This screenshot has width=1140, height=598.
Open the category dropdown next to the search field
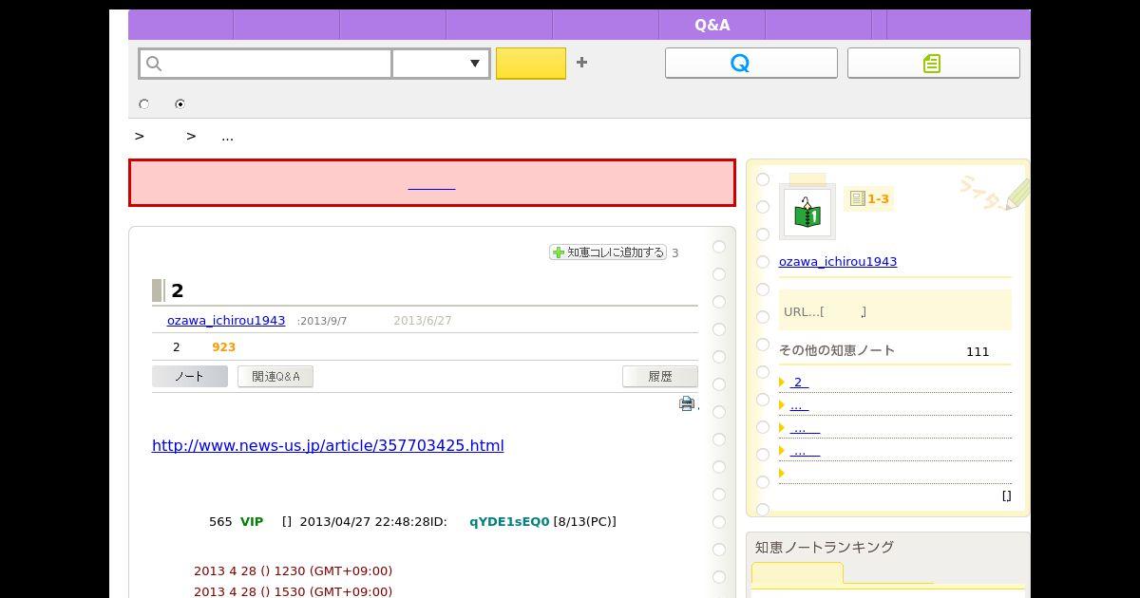pos(441,64)
